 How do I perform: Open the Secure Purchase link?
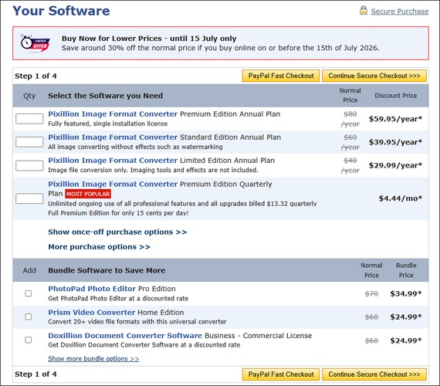click(x=400, y=12)
